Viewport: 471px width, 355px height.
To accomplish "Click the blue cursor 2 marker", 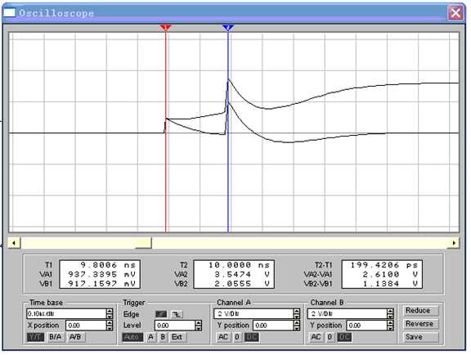I will pyautogui.click(x=228, y=28).
